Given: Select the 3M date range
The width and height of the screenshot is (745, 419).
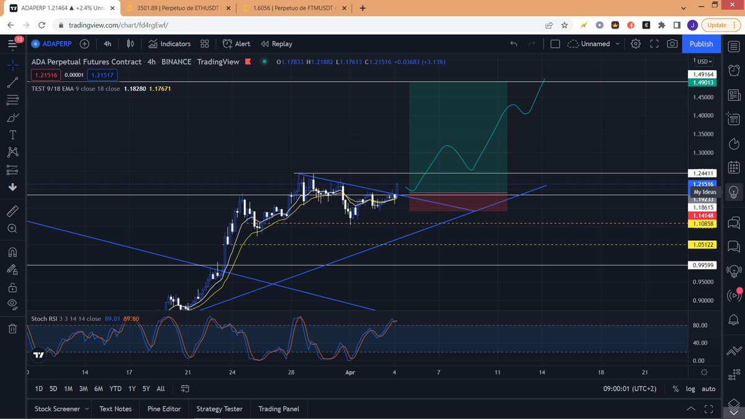Looking at the screenshot, I should [x=83, y=389].
